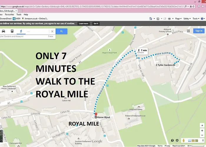Close the directions panel with X
The height and width of the screenshot is (147, 206).
52,31
